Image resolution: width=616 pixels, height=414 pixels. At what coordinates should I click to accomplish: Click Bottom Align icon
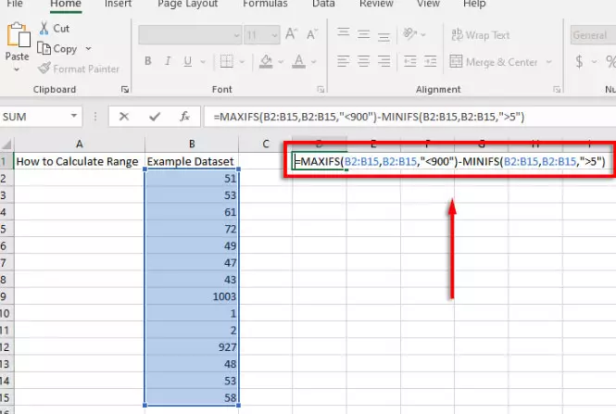pyautogui.click(x=383, y=36)
